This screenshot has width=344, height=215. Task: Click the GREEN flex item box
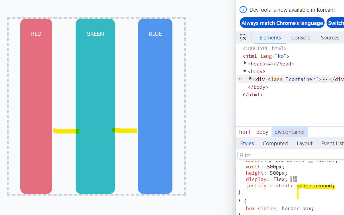tap(95, 106)
